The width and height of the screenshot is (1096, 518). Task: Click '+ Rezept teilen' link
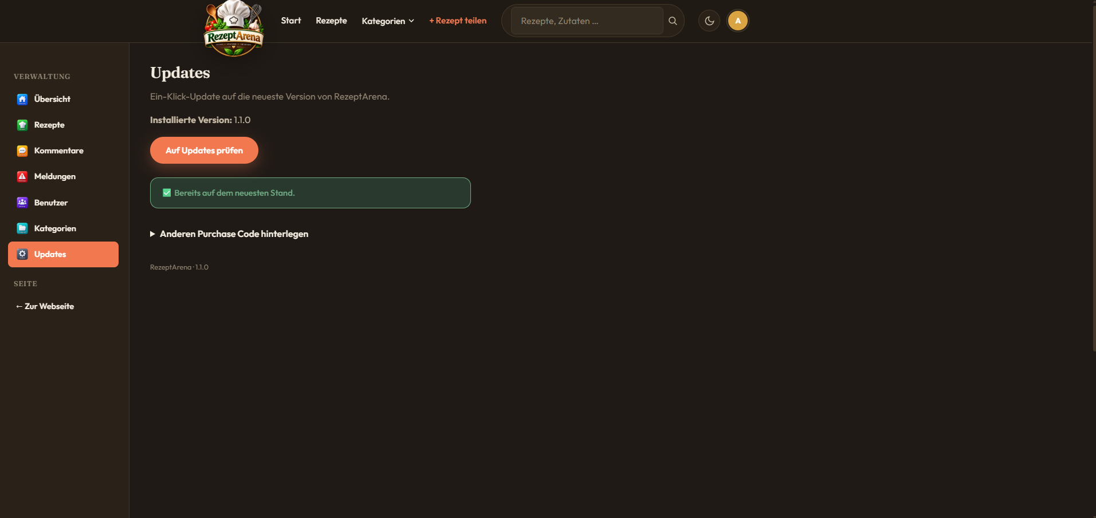click(x=458, y=21)
